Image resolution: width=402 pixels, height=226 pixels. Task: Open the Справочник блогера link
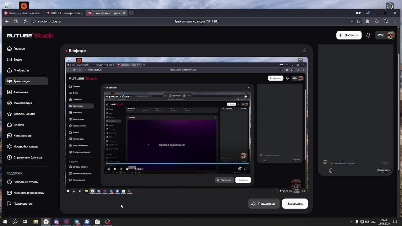click(x=28, y=158)
